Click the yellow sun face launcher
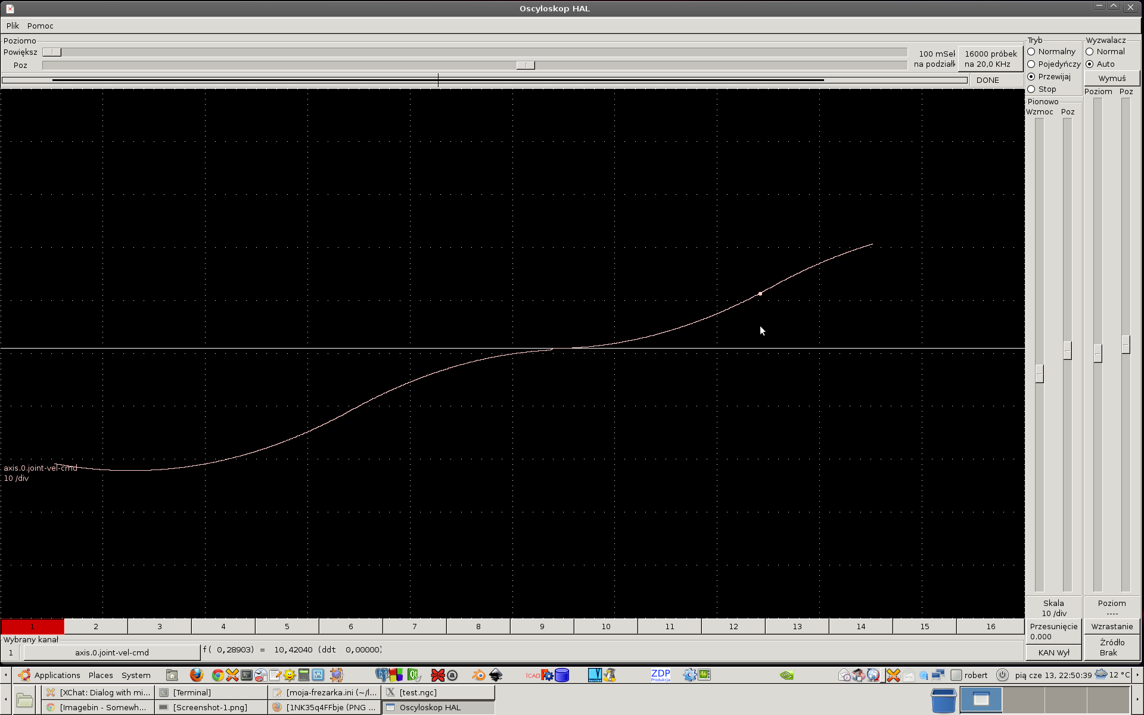 tap(290, 675)
